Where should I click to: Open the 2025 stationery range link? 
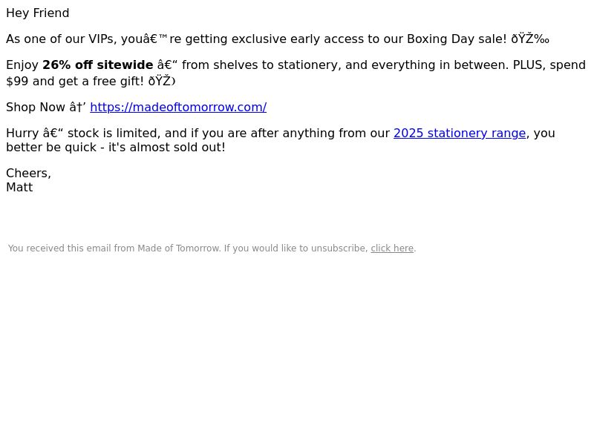460,133
